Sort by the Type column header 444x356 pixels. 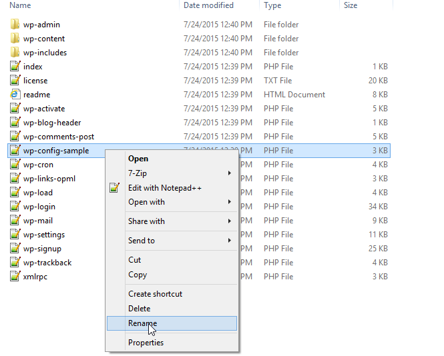272,5
